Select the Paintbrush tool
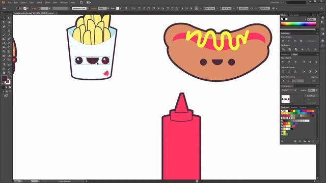 (x=4, y=35)
